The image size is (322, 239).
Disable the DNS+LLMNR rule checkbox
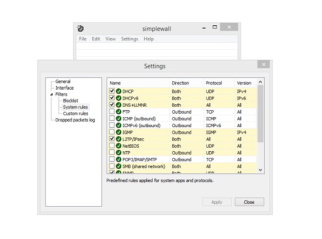(x=112, y=104)
